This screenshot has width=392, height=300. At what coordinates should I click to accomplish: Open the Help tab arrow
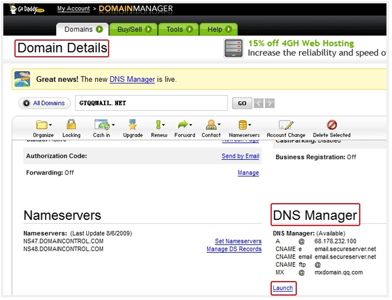[x=228, y=29]
